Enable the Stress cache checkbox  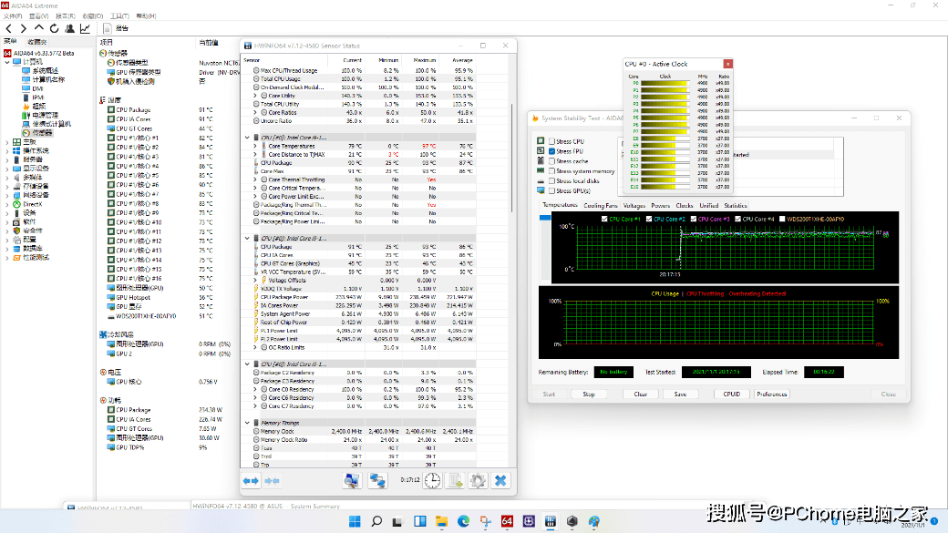(x=552, y=161)
